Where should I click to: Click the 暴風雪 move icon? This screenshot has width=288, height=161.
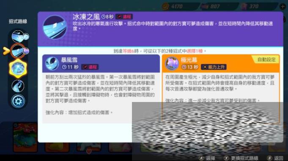52,63
